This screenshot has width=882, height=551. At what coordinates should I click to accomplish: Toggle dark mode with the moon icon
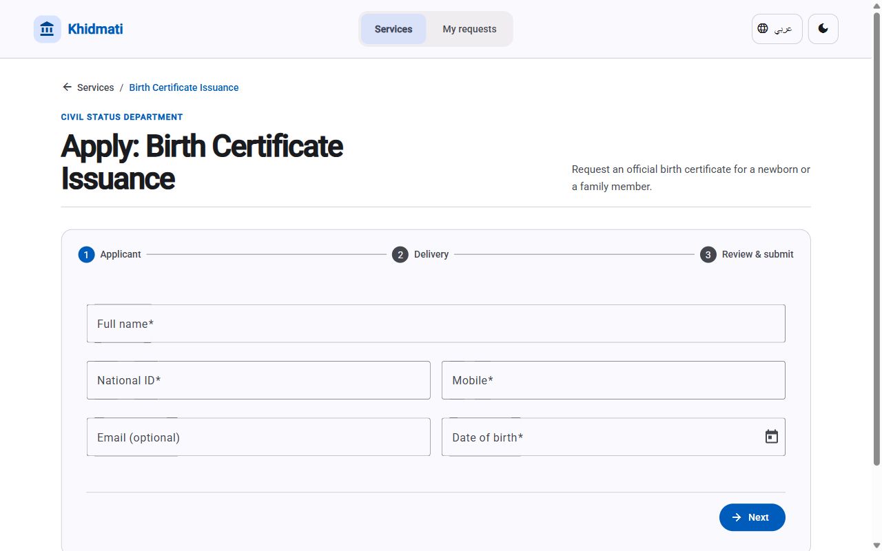click(823, 29)
